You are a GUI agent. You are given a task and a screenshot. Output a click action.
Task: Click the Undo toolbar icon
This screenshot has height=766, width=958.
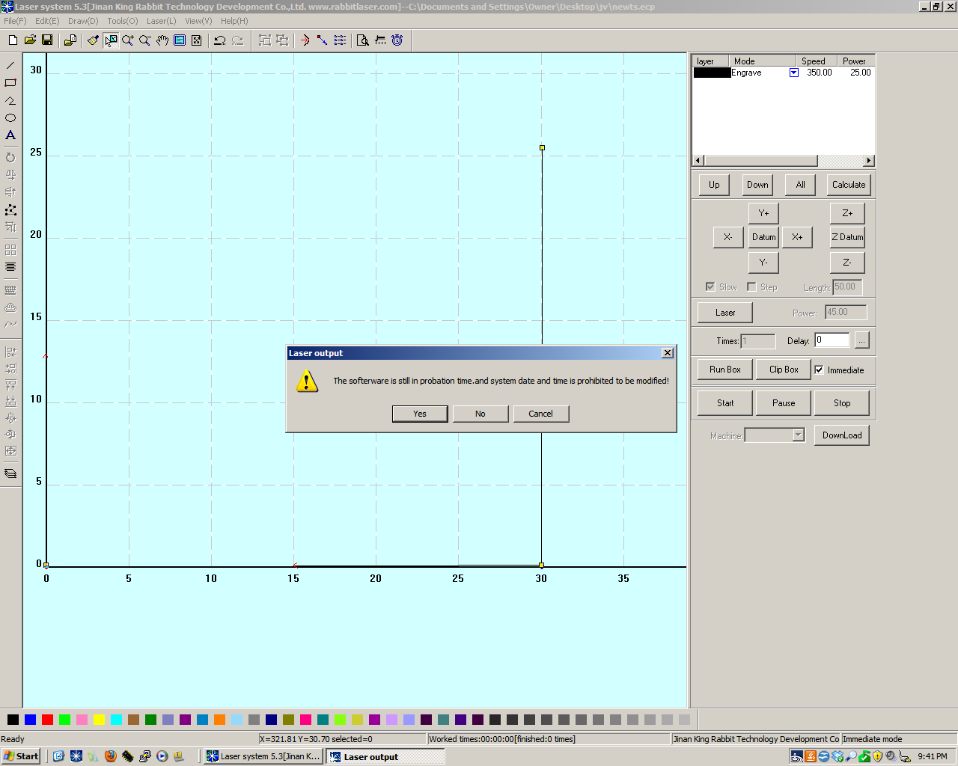click(220, 40)
